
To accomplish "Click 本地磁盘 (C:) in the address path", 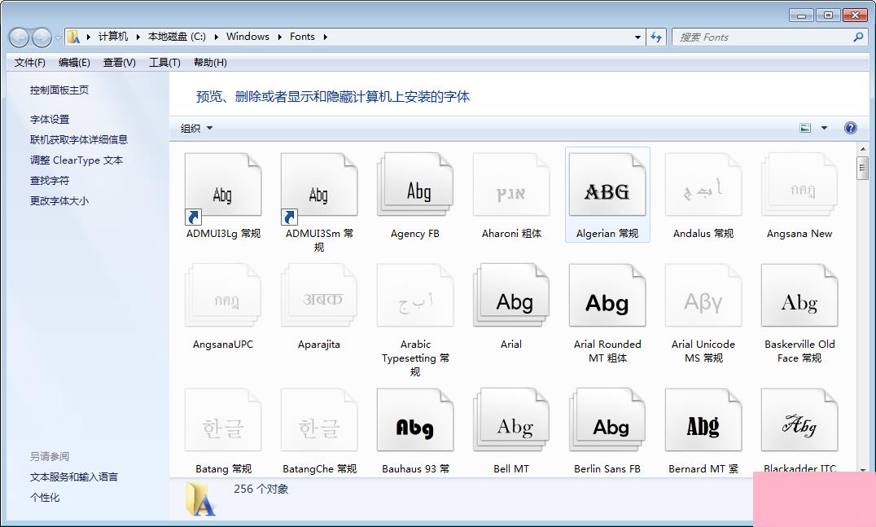I will pos(177,37).
